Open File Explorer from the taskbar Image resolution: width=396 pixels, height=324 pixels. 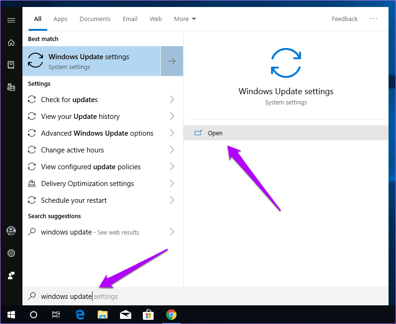pyautogui.click(x=103, y=315)
